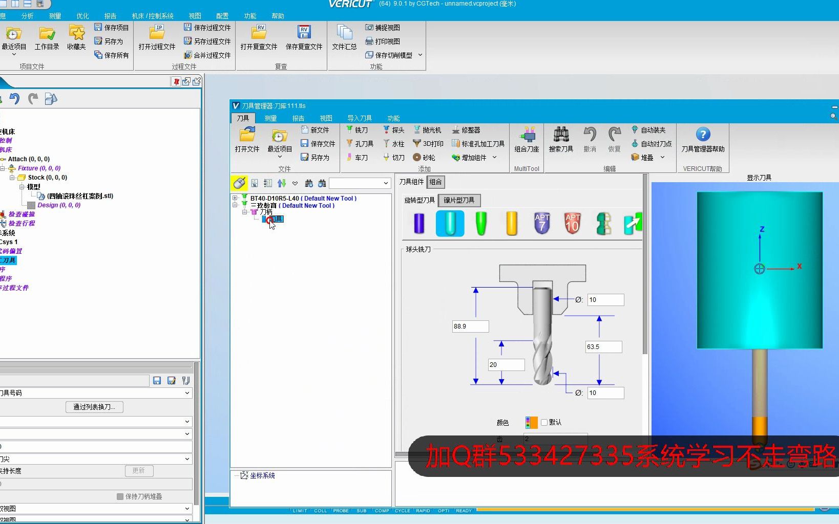Add a probe tool (探头)
Viewport: 839px width, 524px height.
coord(394,130)
